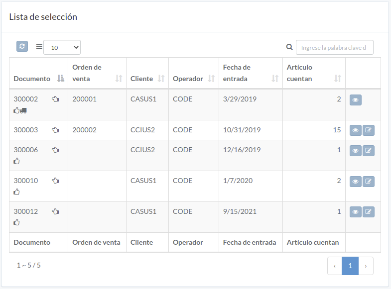Click document number 300012
391x289 pixels.
click(x=26, y=211)
